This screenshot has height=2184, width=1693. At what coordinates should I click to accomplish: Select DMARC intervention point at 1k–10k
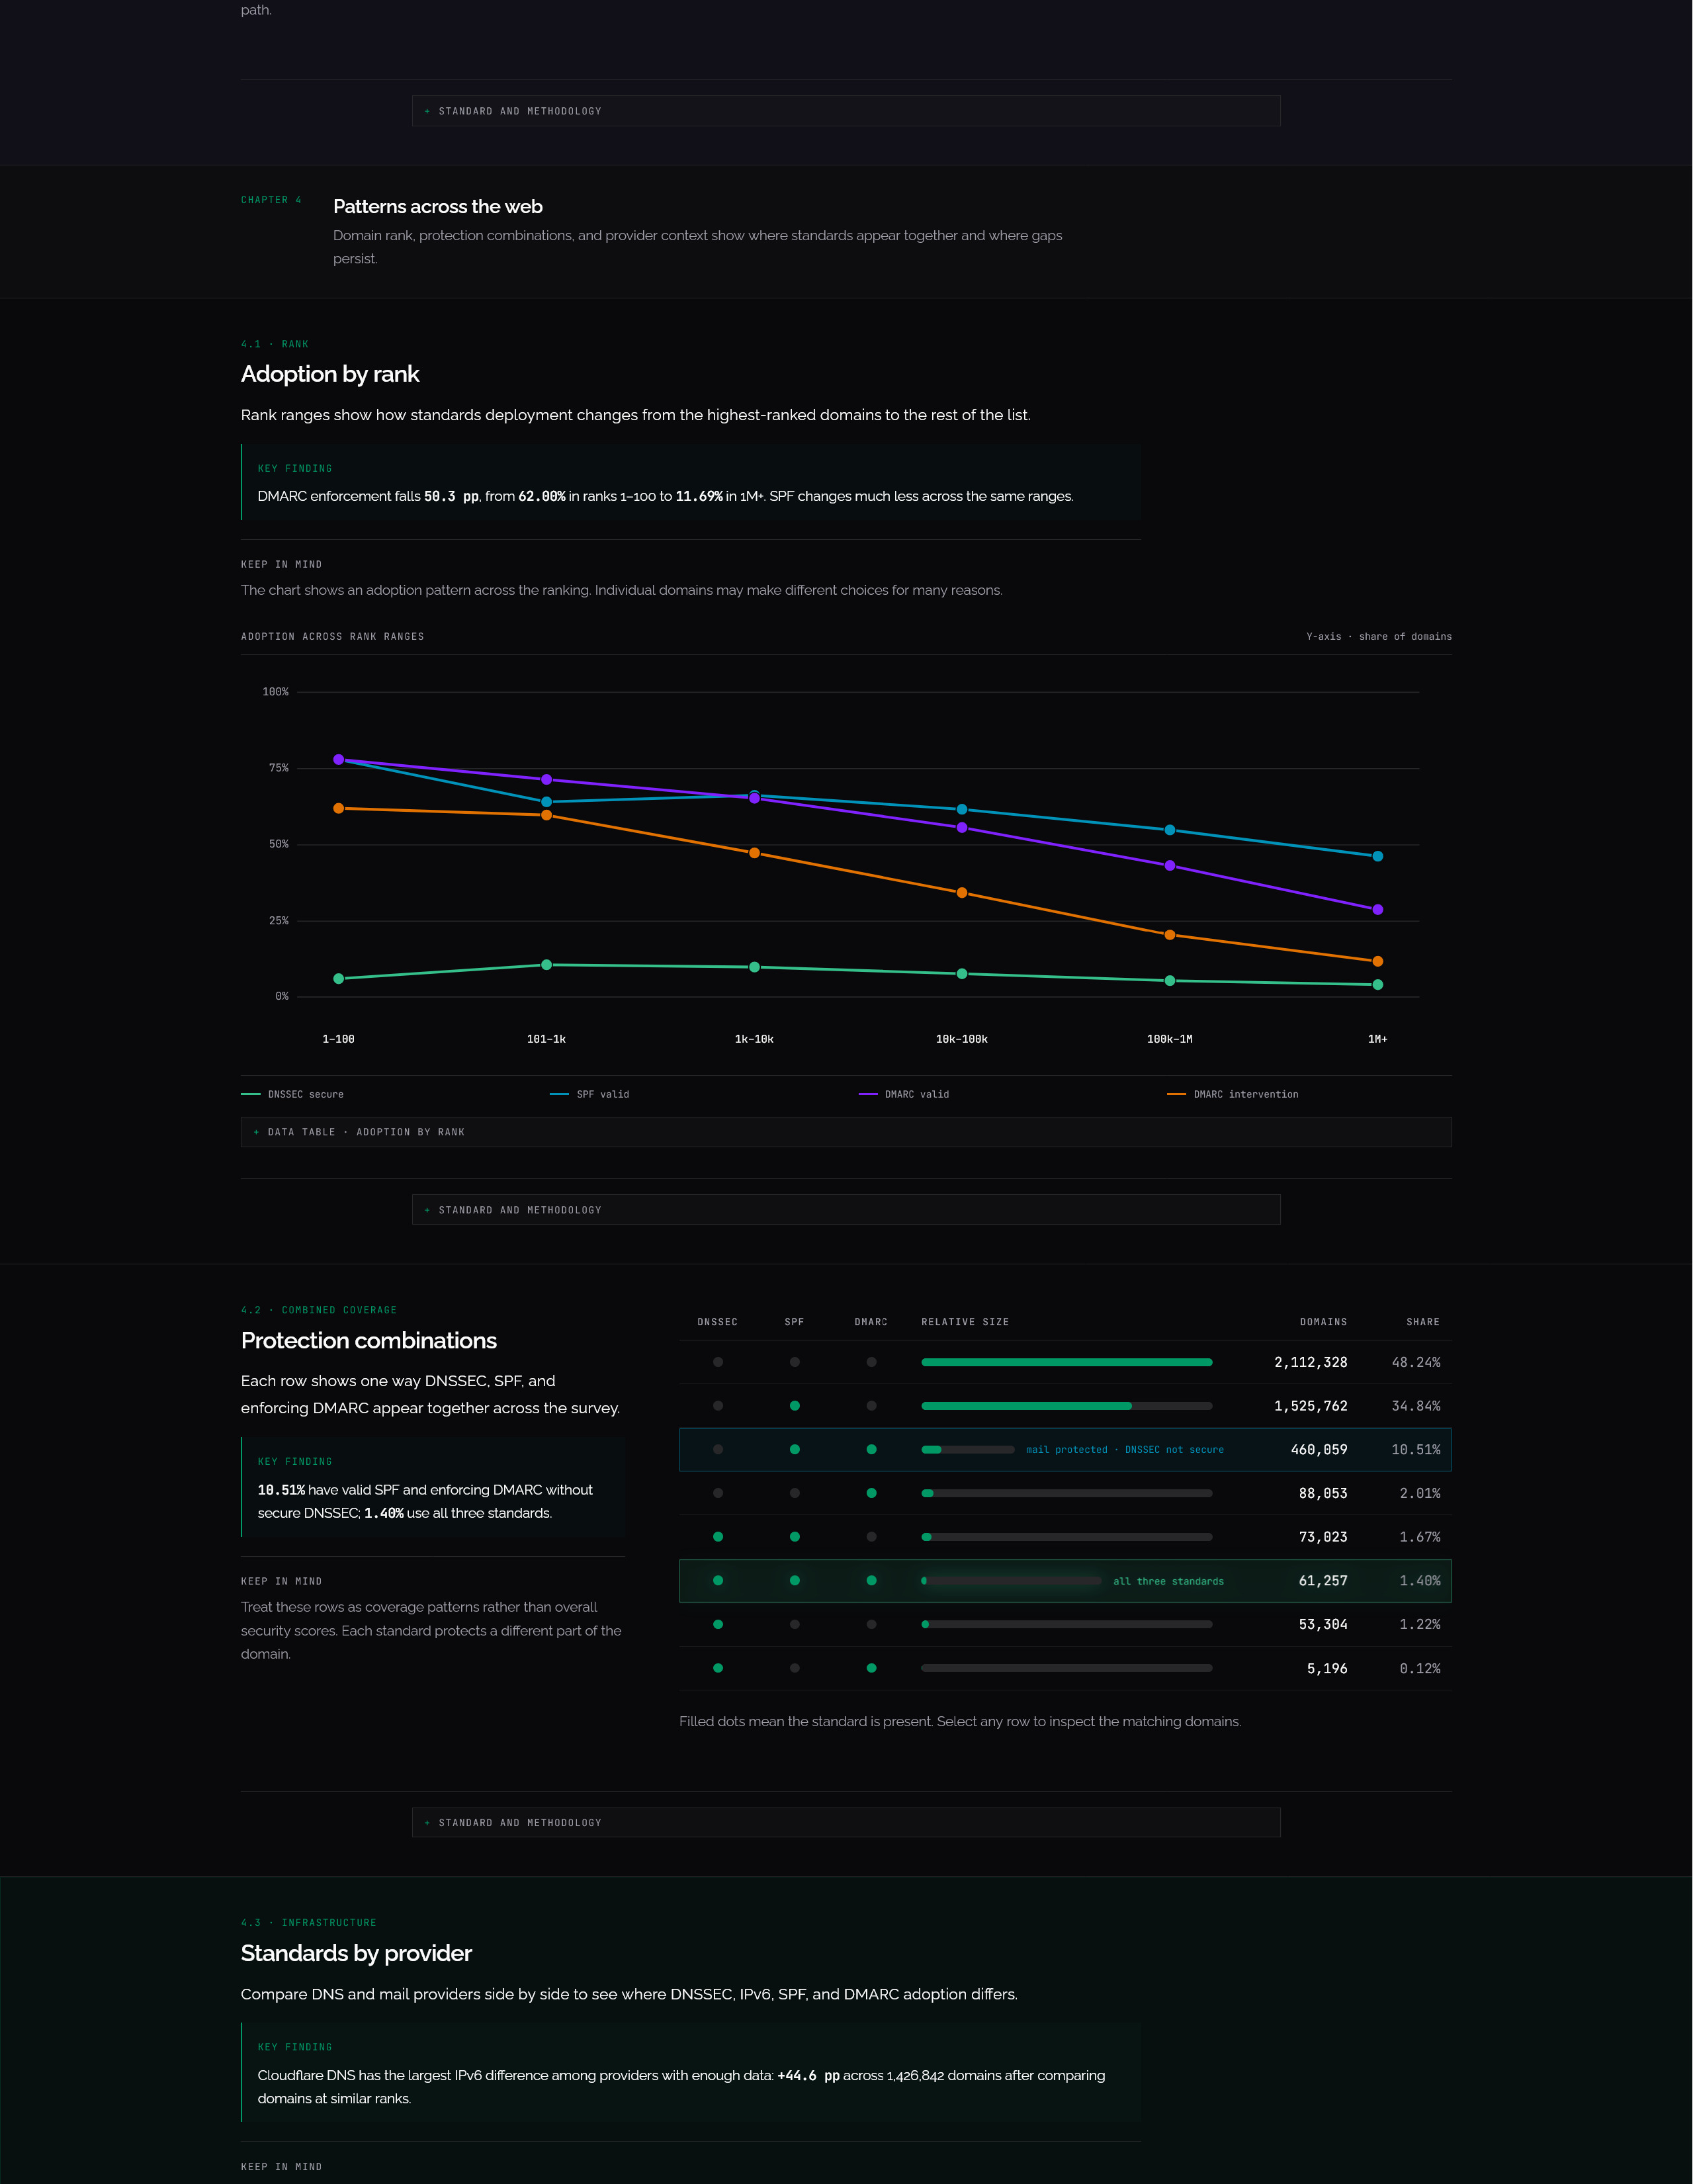click(x=755, y=853)
